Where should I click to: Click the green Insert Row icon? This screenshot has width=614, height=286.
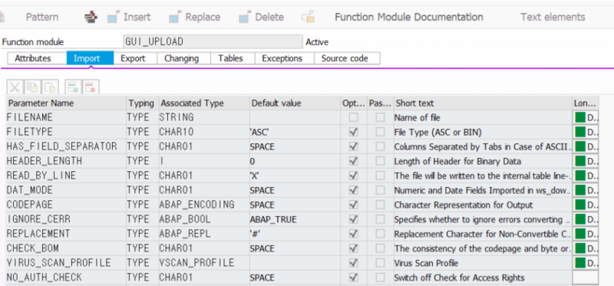coord(73,87)
